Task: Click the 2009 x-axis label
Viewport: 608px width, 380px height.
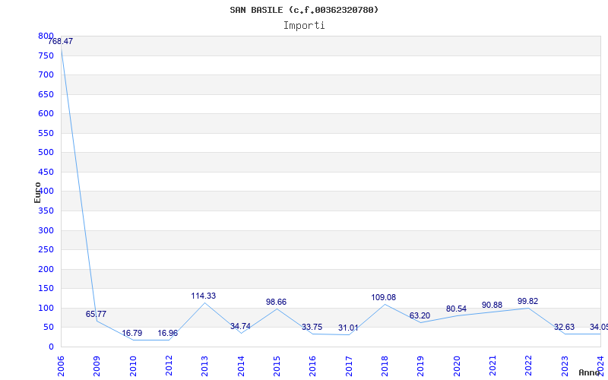Action: click(97, 366)
